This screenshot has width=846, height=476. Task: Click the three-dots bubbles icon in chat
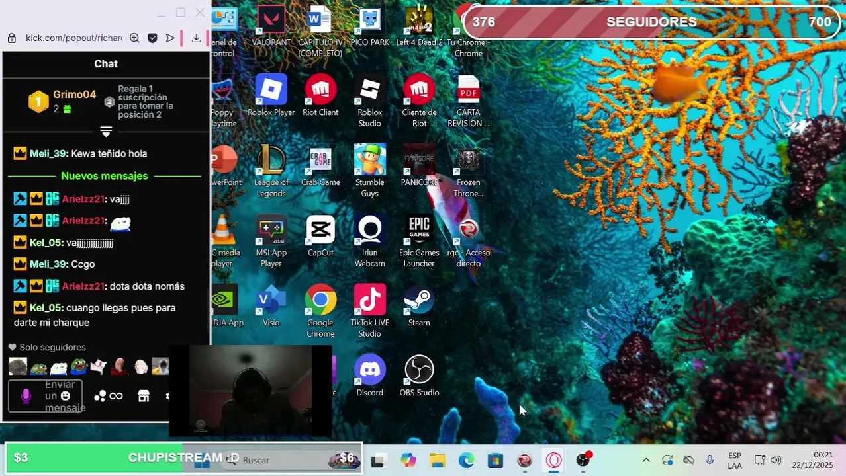point(100,396)
